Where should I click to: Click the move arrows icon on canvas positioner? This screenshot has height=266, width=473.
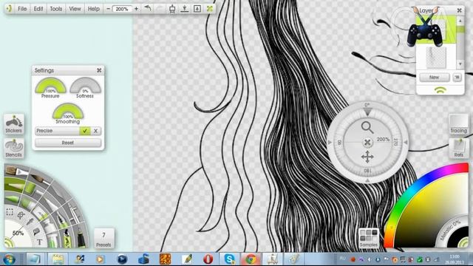coord(367,157)
